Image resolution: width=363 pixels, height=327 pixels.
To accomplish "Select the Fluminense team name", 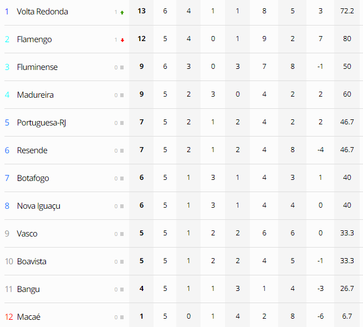I will tap(37, 67).
